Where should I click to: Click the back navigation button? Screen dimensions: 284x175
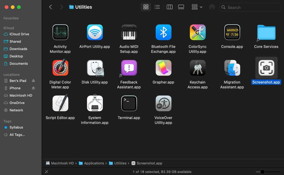(x=51, y=7)
